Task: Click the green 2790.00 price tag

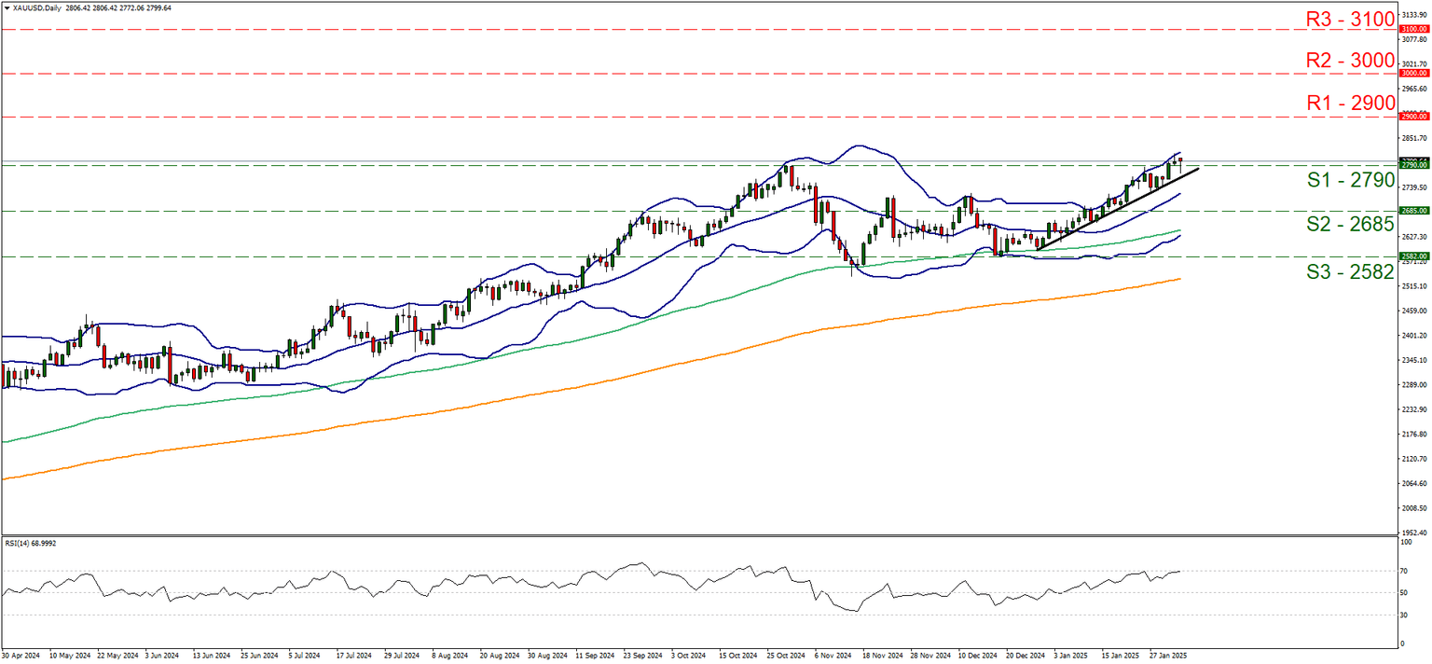Action: [1412, 164]
